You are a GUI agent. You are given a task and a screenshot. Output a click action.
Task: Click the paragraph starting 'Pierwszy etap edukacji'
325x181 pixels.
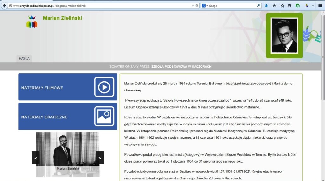[x=208, y=104]
